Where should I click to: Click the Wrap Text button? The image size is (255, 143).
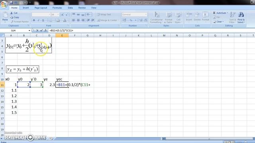(104, 14)
